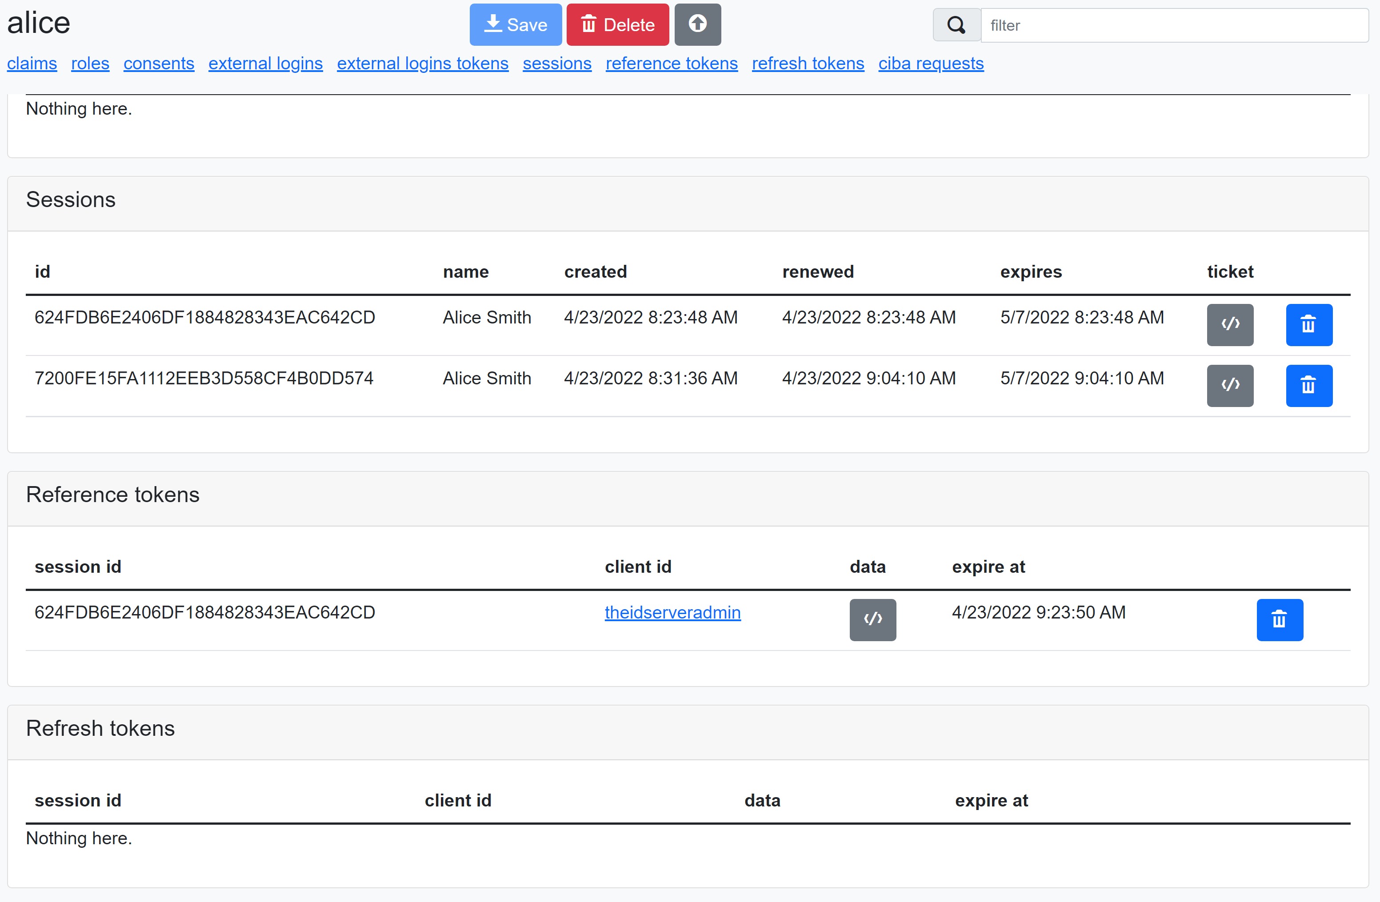Click the Sessions panel heading
This screenshot has height=902, width=1380.
coord(71,200)
